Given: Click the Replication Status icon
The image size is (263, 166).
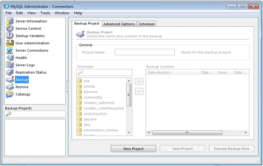Looking at the screenshot, I should tap(10, 72).
